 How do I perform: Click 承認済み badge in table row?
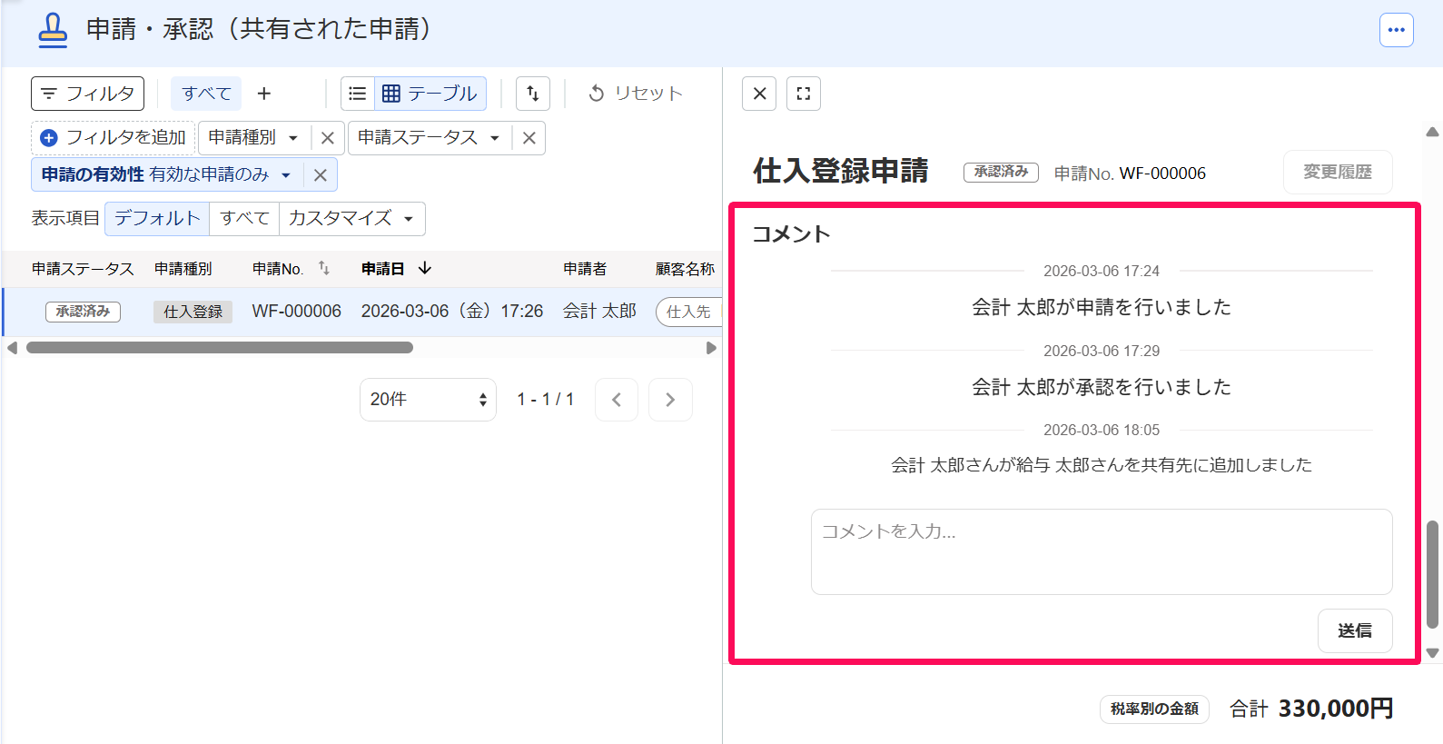(83, 312)
